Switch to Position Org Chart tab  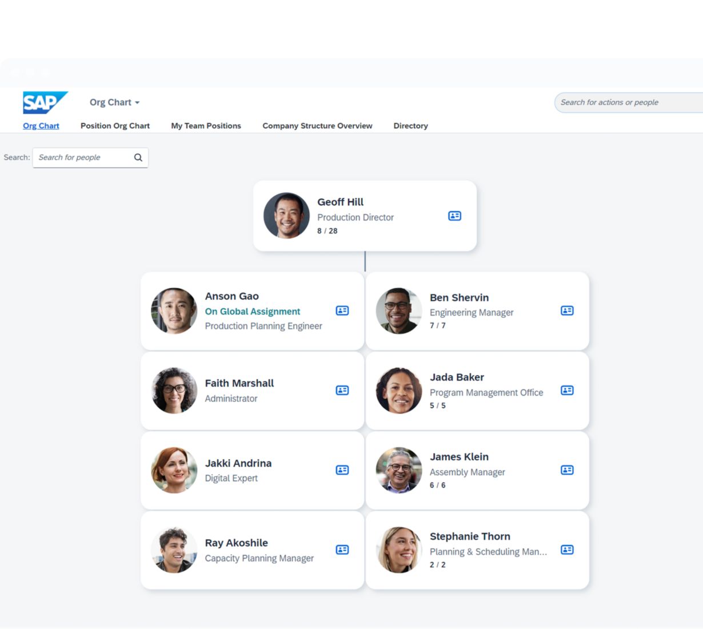[x=115, y=126]
